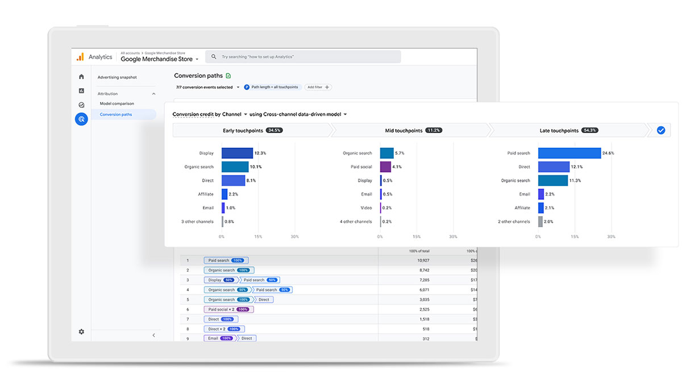
Task: Select the Late touchpoints segment header
Action: point(568,130)
